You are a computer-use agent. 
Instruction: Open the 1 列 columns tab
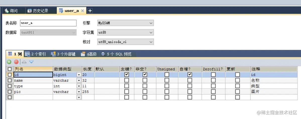coord(15,54)
